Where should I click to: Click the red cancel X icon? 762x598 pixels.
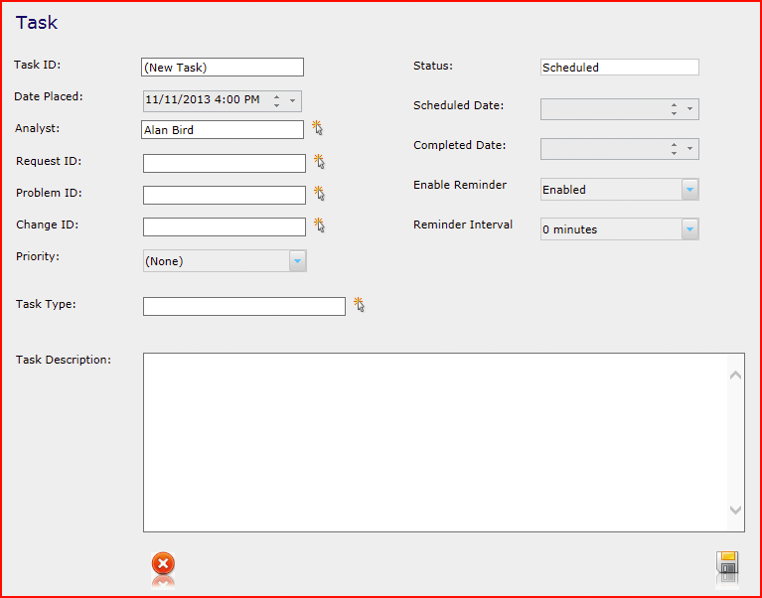click(163, 564)
